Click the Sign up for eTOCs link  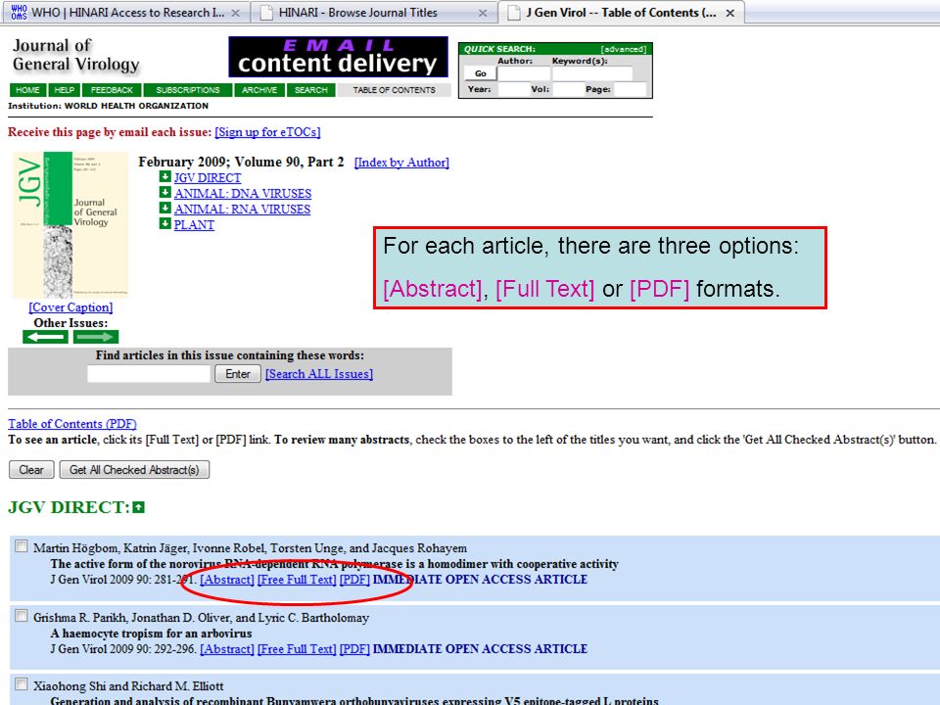[267, 132]
